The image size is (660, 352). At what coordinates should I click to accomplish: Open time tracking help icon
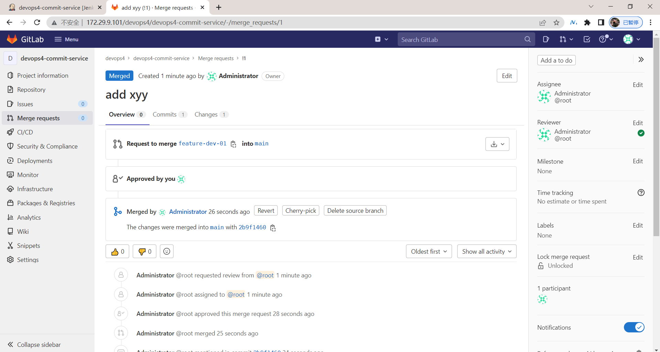click(641, 192)
